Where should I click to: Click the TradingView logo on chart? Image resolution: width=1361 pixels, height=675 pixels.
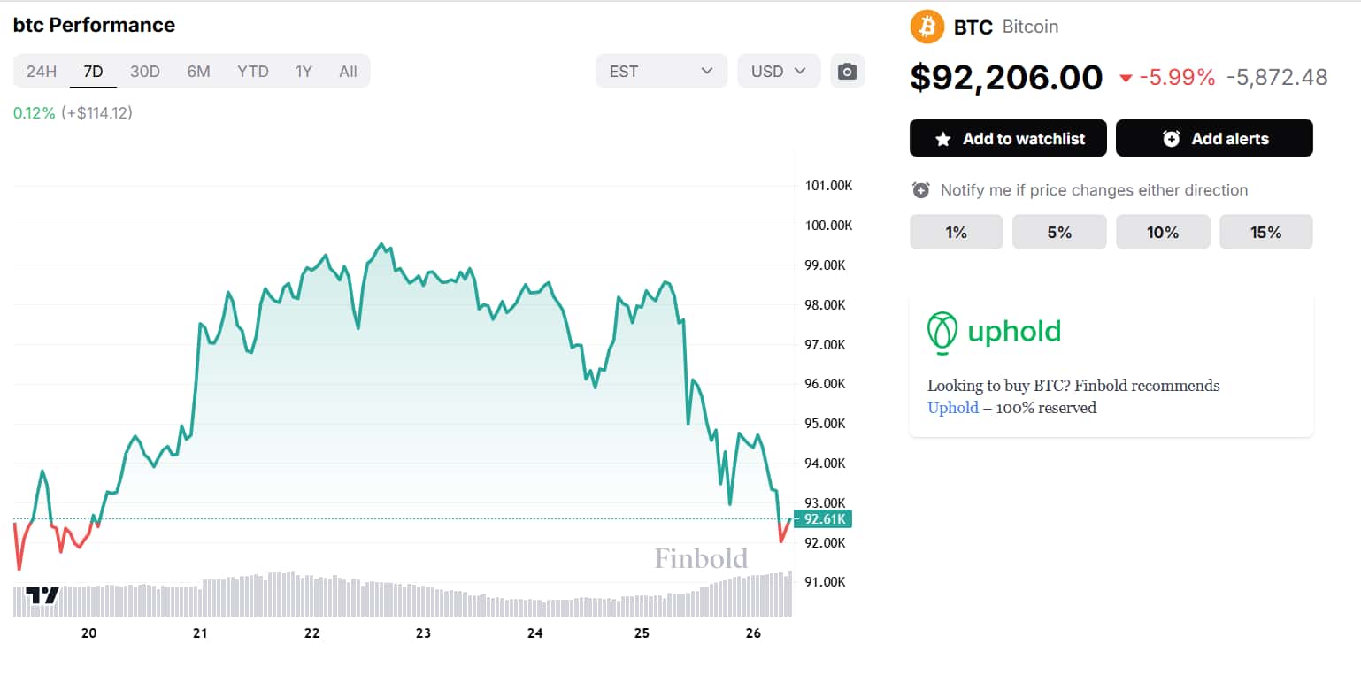click(x=42, y=595)
